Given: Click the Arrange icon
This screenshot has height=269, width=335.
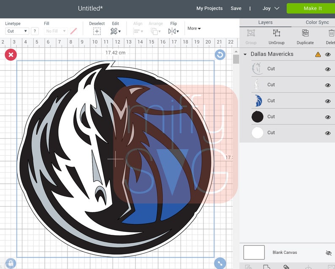Looking at the screenshot, I should (154, 31).
